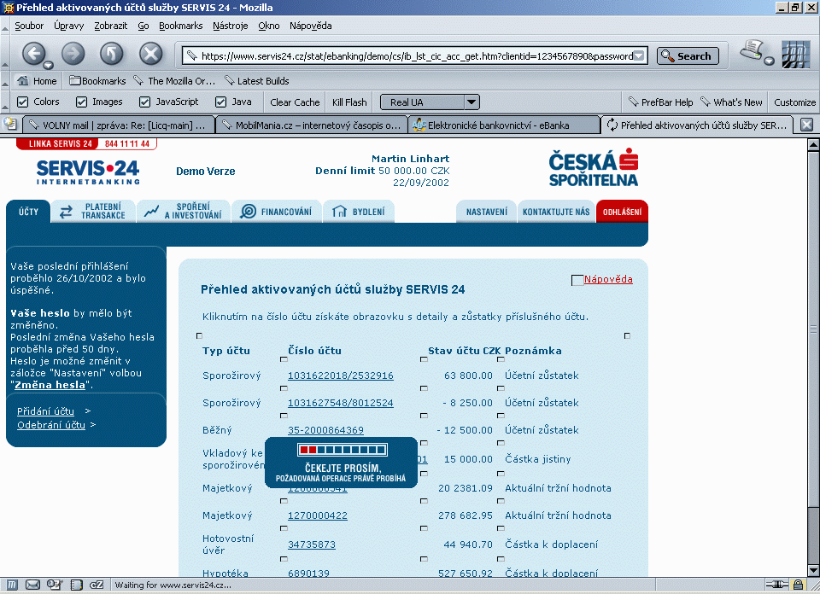This screenshot has width=820, height=594.
Task: Toggle the Colors checkbox
Action: click(22, 102)
